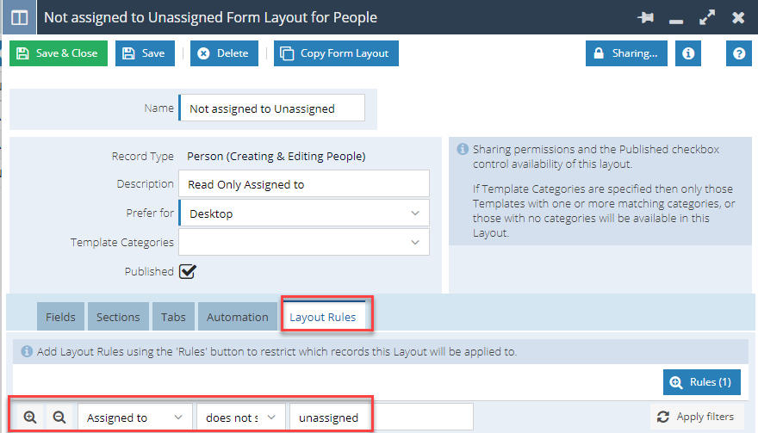
Task: Click the remove filter magnifier minus icon
Action: 59,417
